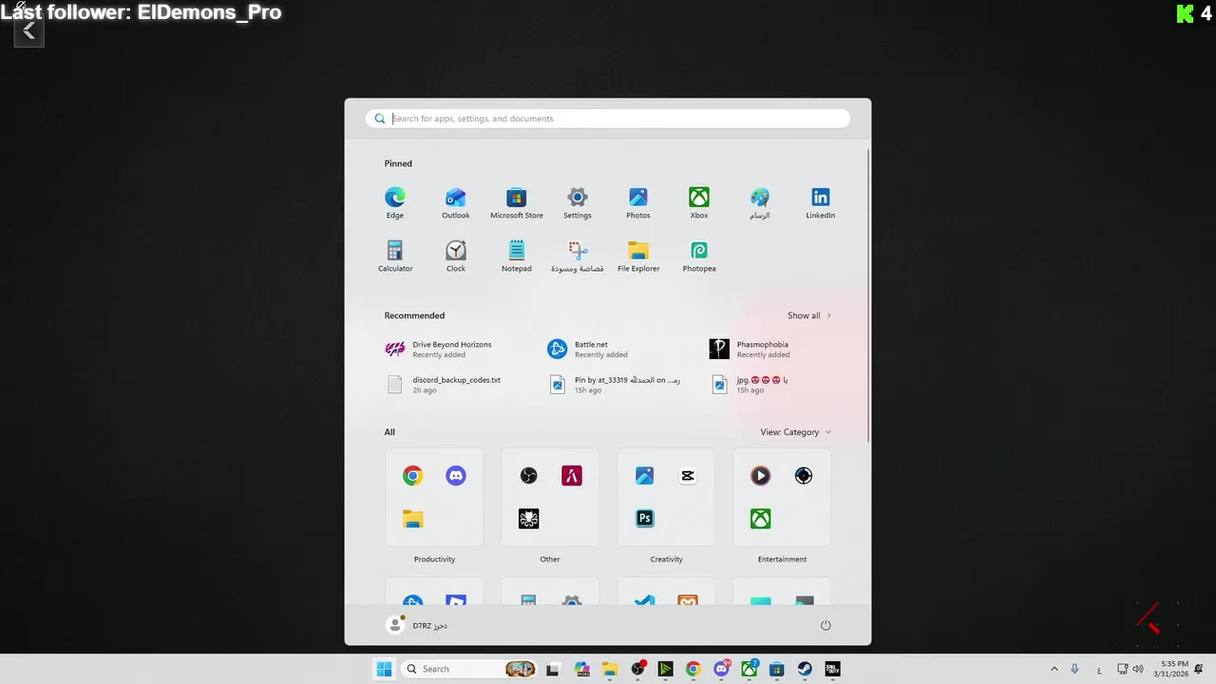1216x684 pixels.
Task: Click the Windows Start button on taskbar
Action: click(x=384, y=669)
